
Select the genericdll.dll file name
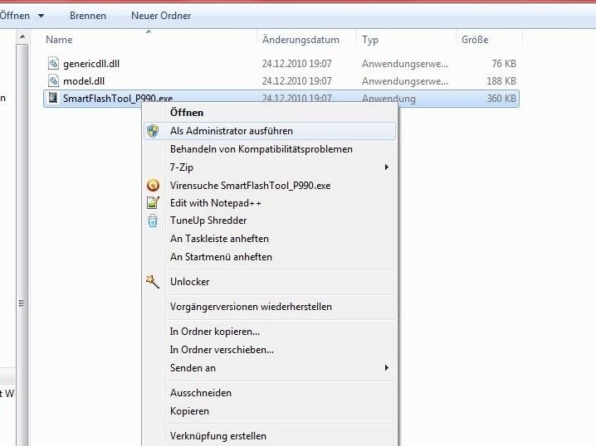tap(91, 64)
